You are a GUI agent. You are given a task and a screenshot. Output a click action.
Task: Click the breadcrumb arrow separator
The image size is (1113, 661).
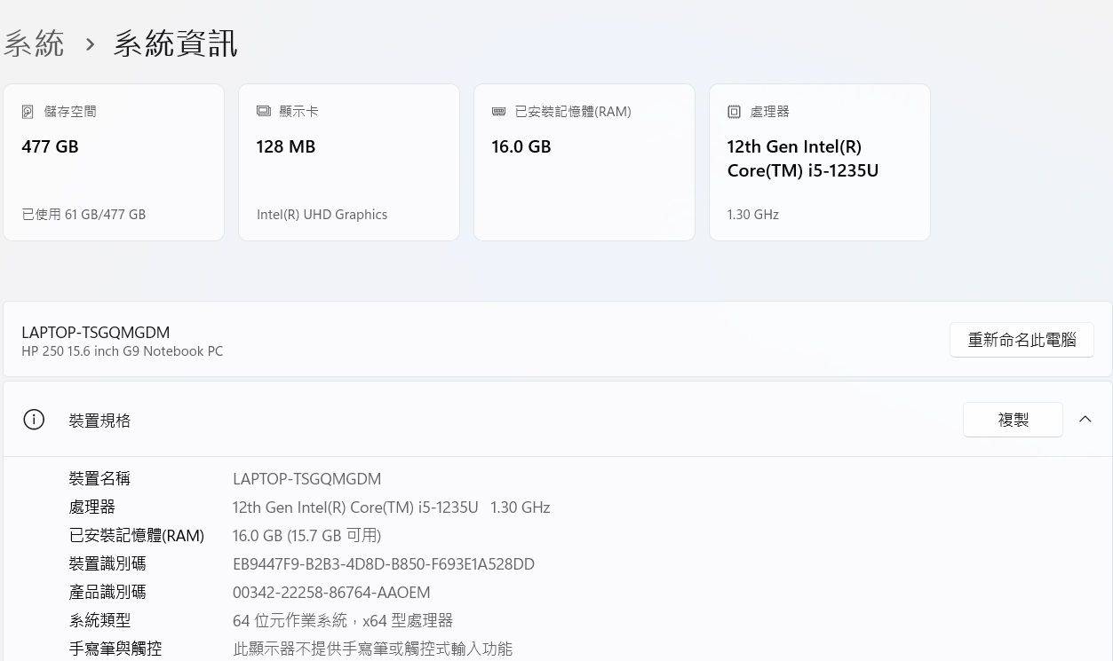click(90, 44)
